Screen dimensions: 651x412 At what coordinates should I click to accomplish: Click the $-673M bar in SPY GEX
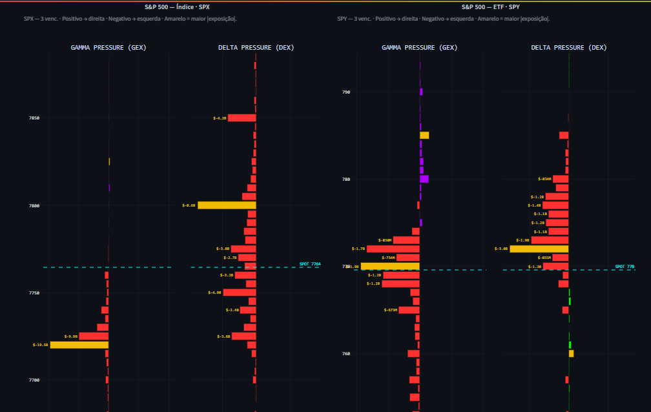pyautogui.click(x=409, y=310)
